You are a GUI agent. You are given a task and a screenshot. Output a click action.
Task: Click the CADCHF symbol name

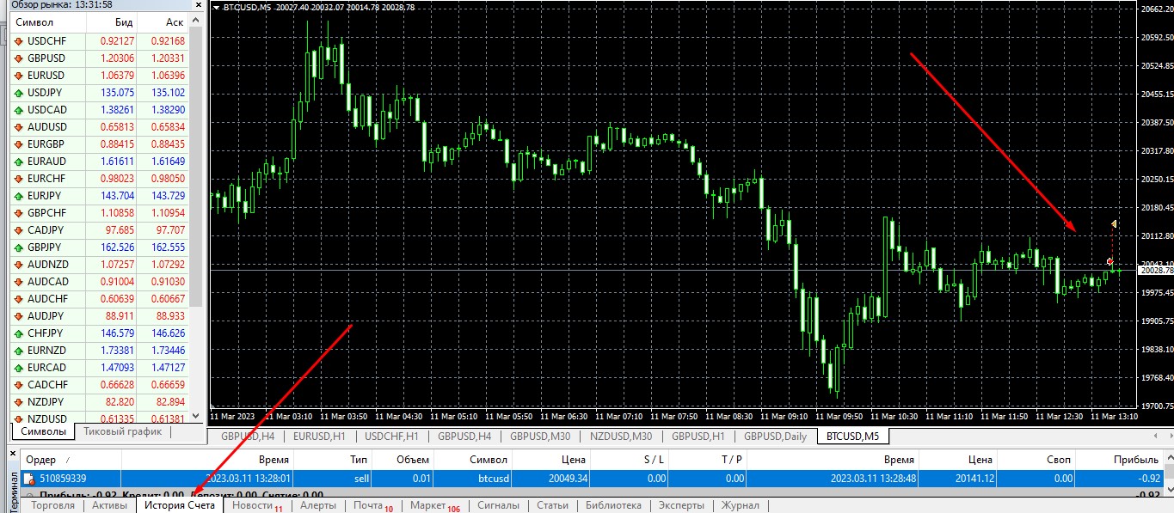point(48,384)
